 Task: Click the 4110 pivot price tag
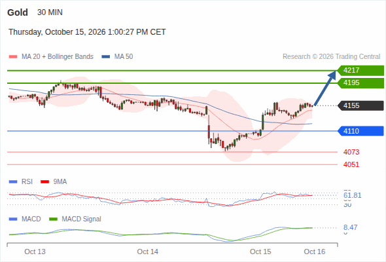pos(360,131)
